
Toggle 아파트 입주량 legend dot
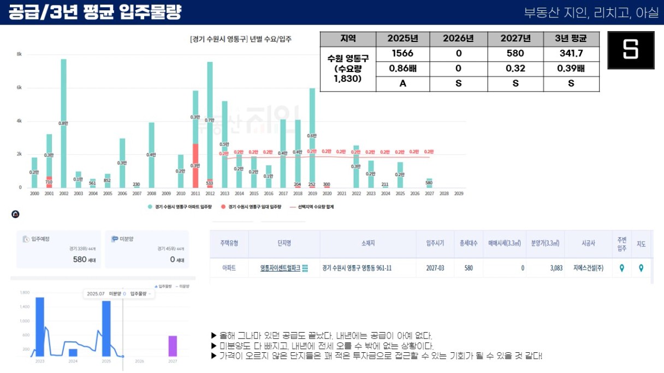pyautogui.click(x=150, y=207)
